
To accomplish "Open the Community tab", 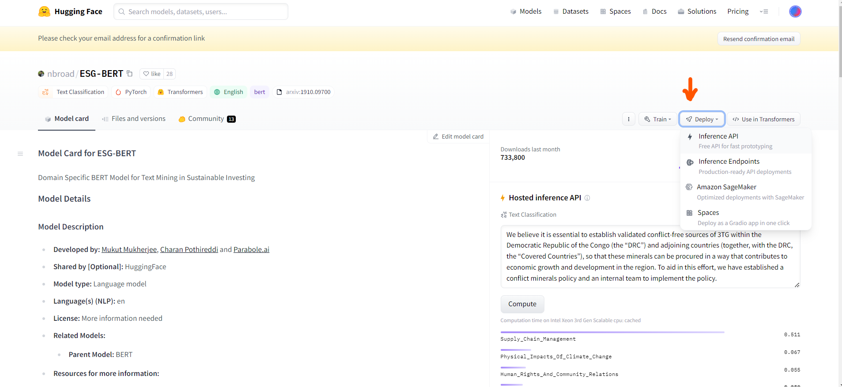I will [207, 119].
